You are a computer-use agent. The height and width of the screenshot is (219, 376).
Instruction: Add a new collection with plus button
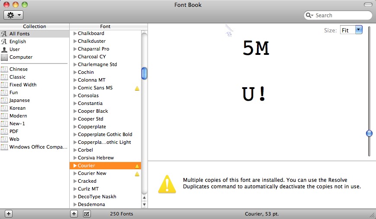(x=9, y=214)
